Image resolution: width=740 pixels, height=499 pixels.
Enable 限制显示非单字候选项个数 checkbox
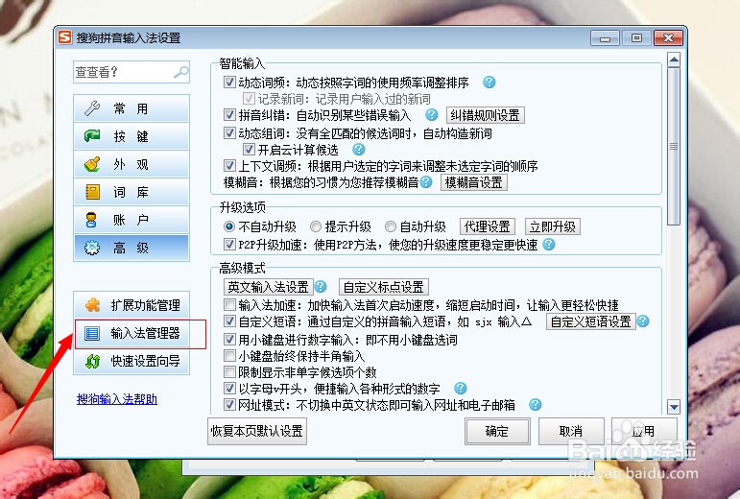229,371
